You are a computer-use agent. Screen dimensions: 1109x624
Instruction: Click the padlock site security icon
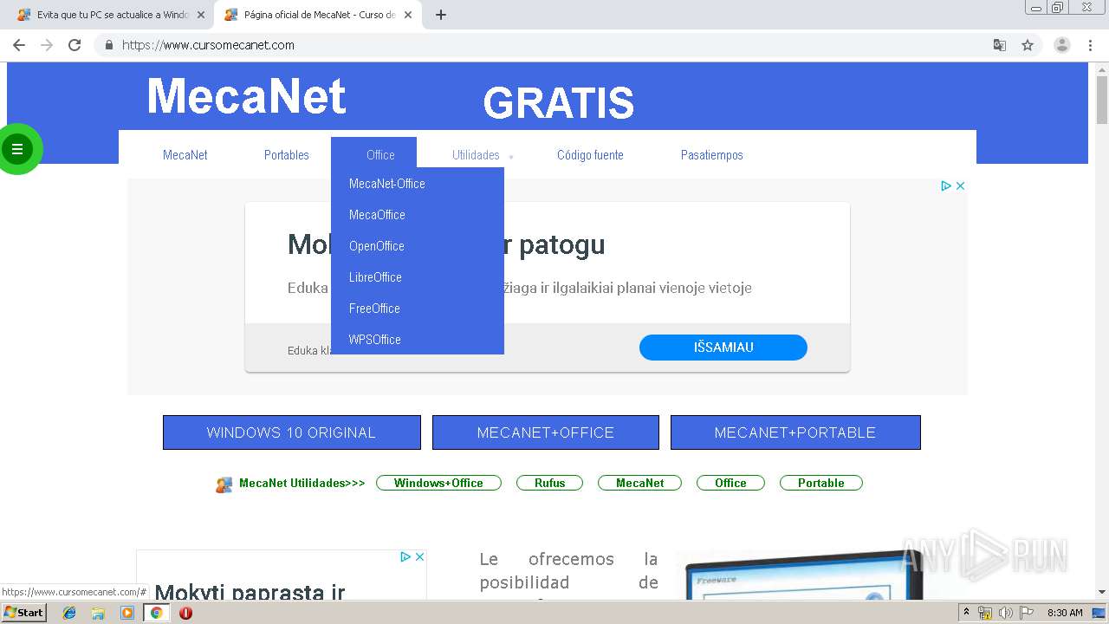point(109,45)
